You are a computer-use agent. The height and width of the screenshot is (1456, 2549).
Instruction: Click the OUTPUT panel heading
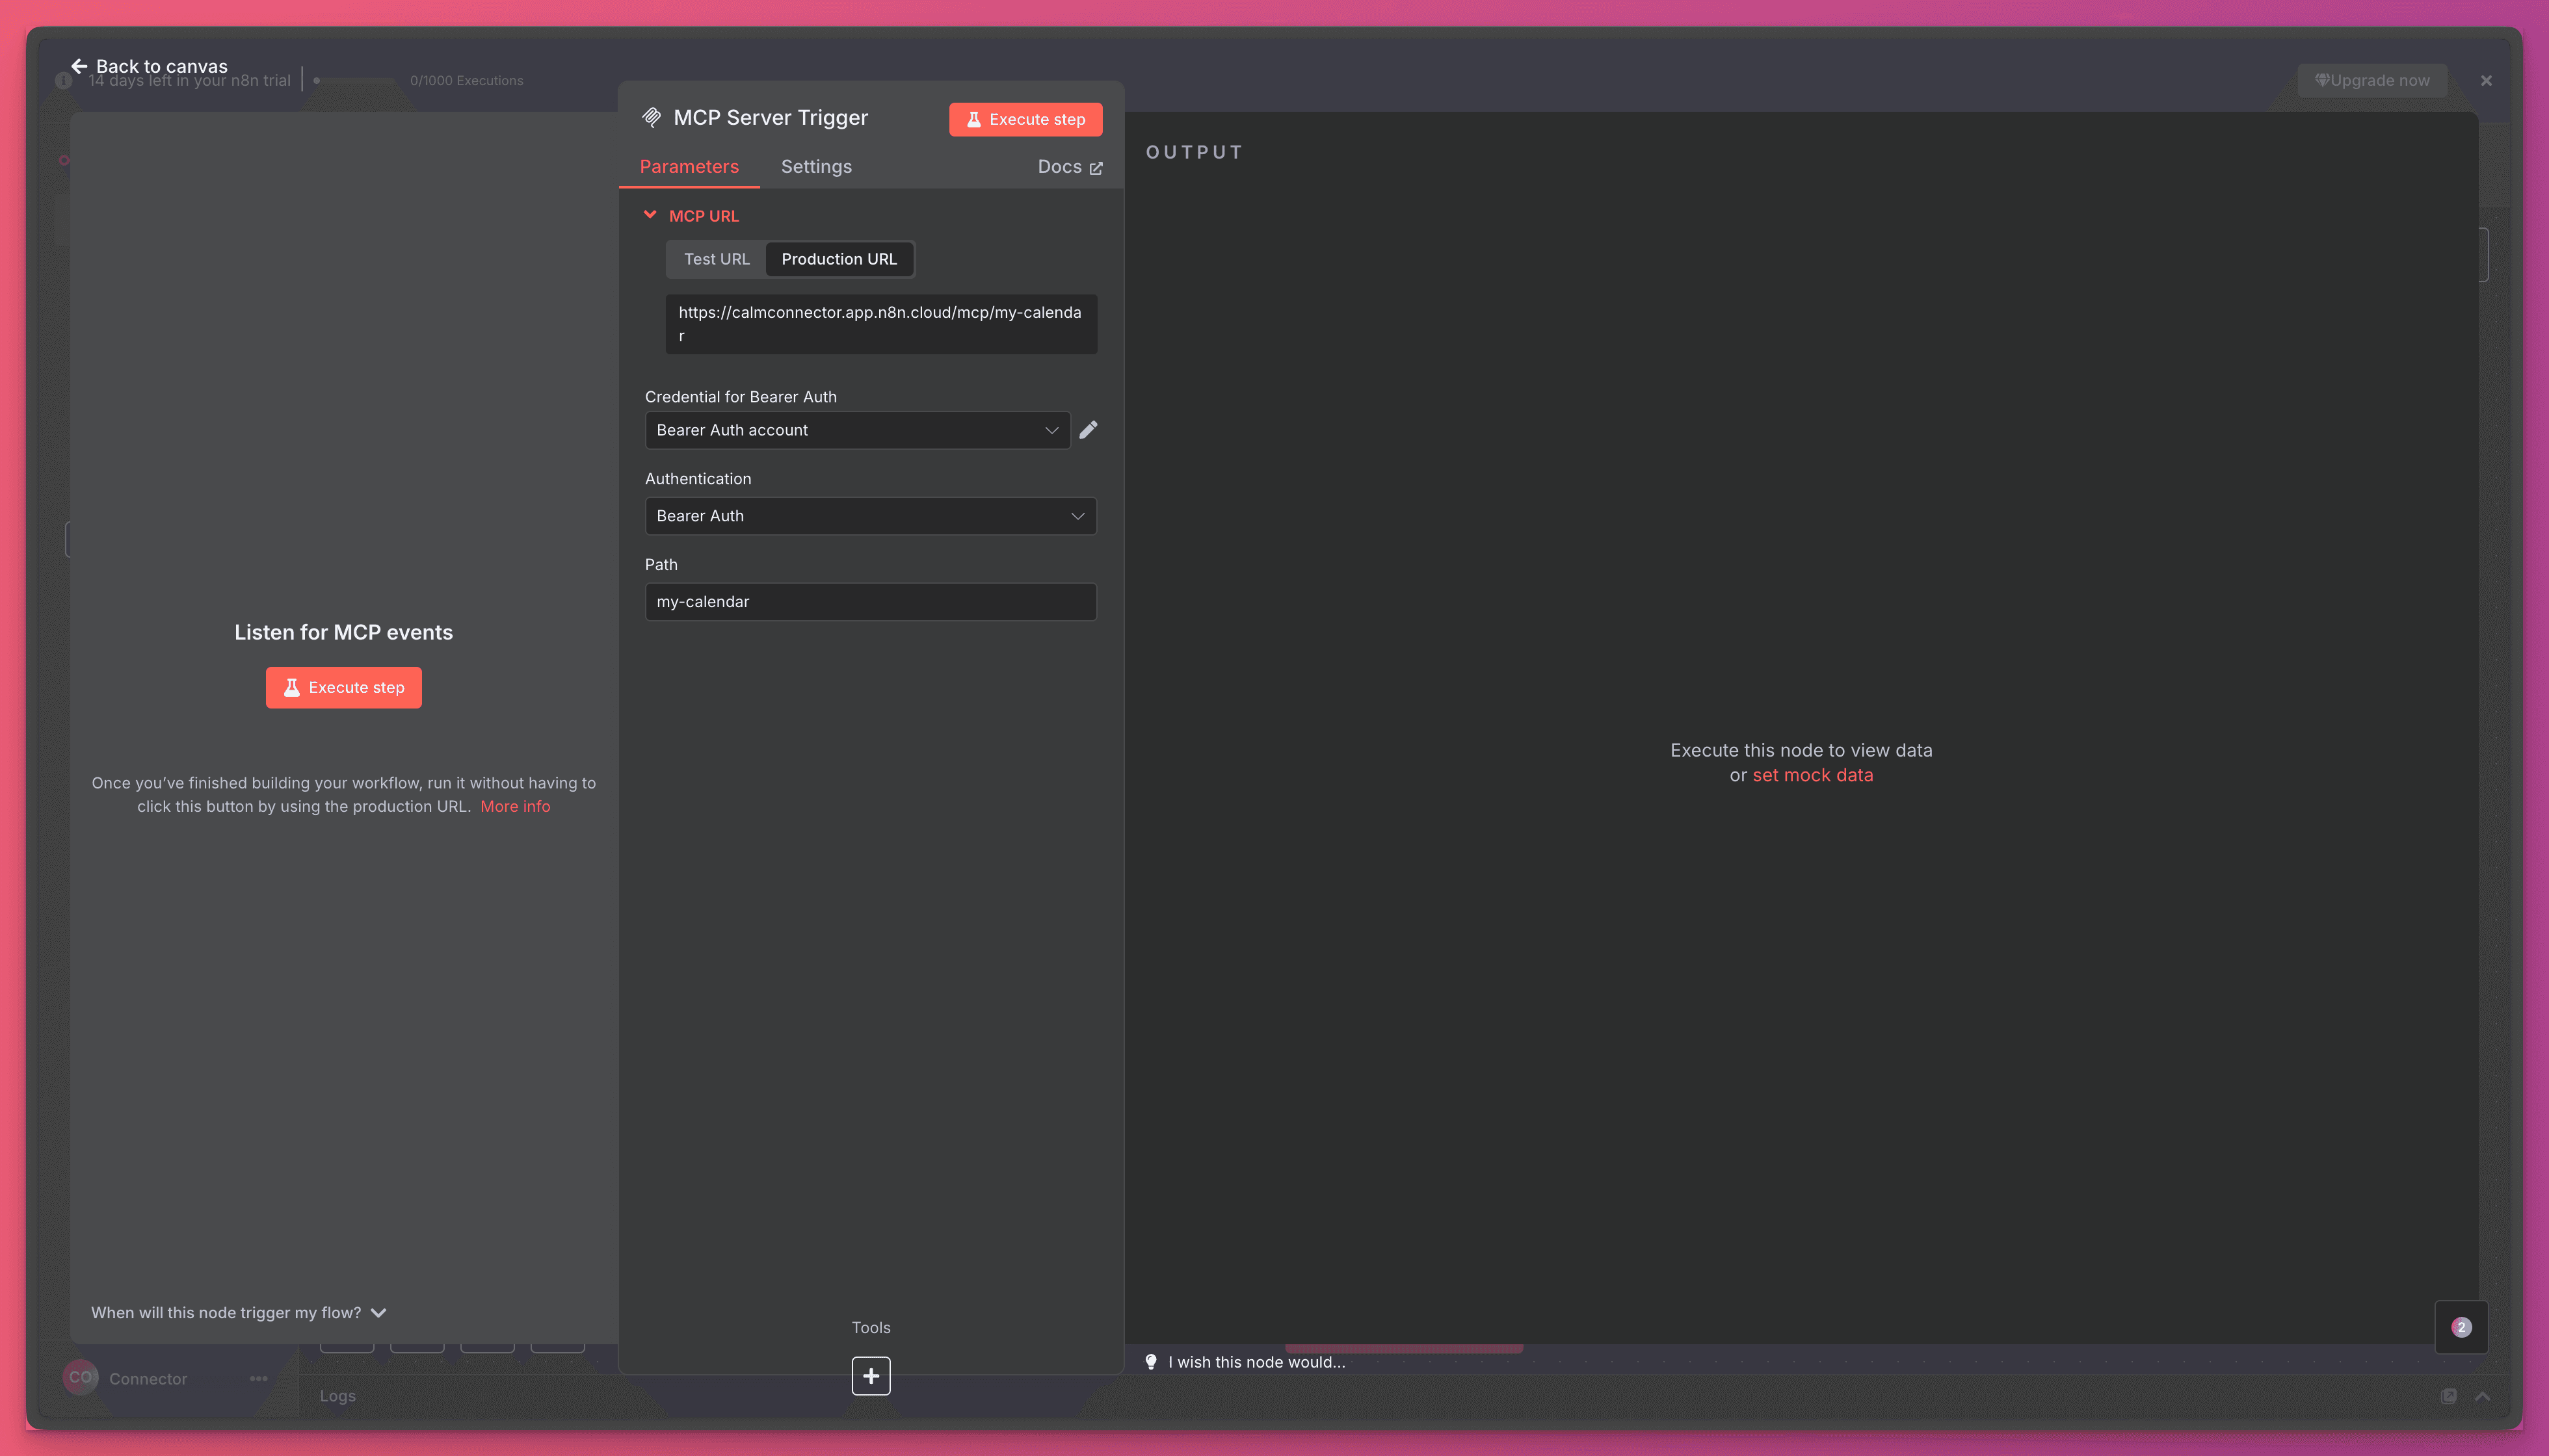1195,152
